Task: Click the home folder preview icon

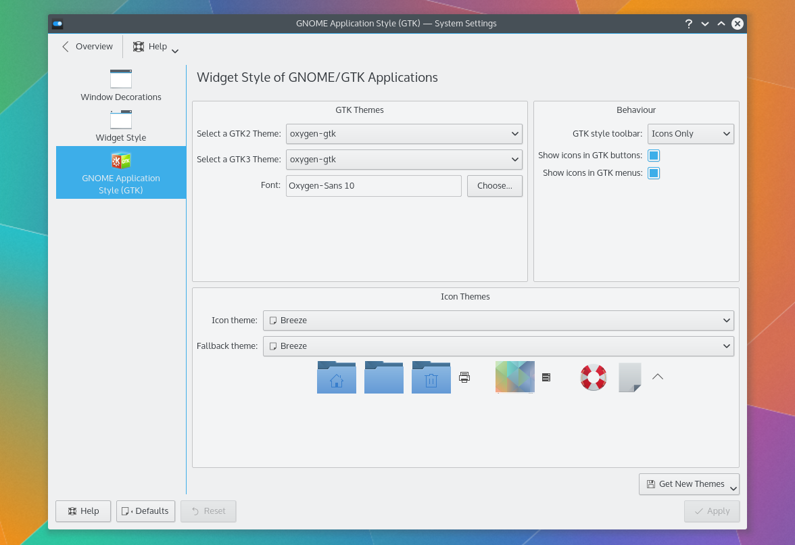Action: (337, 377)
